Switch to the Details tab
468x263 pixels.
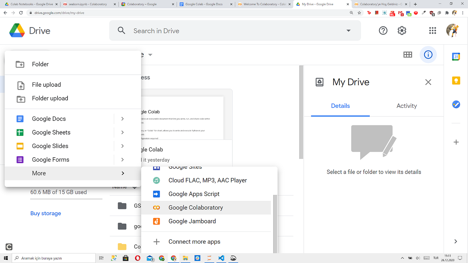340,106
